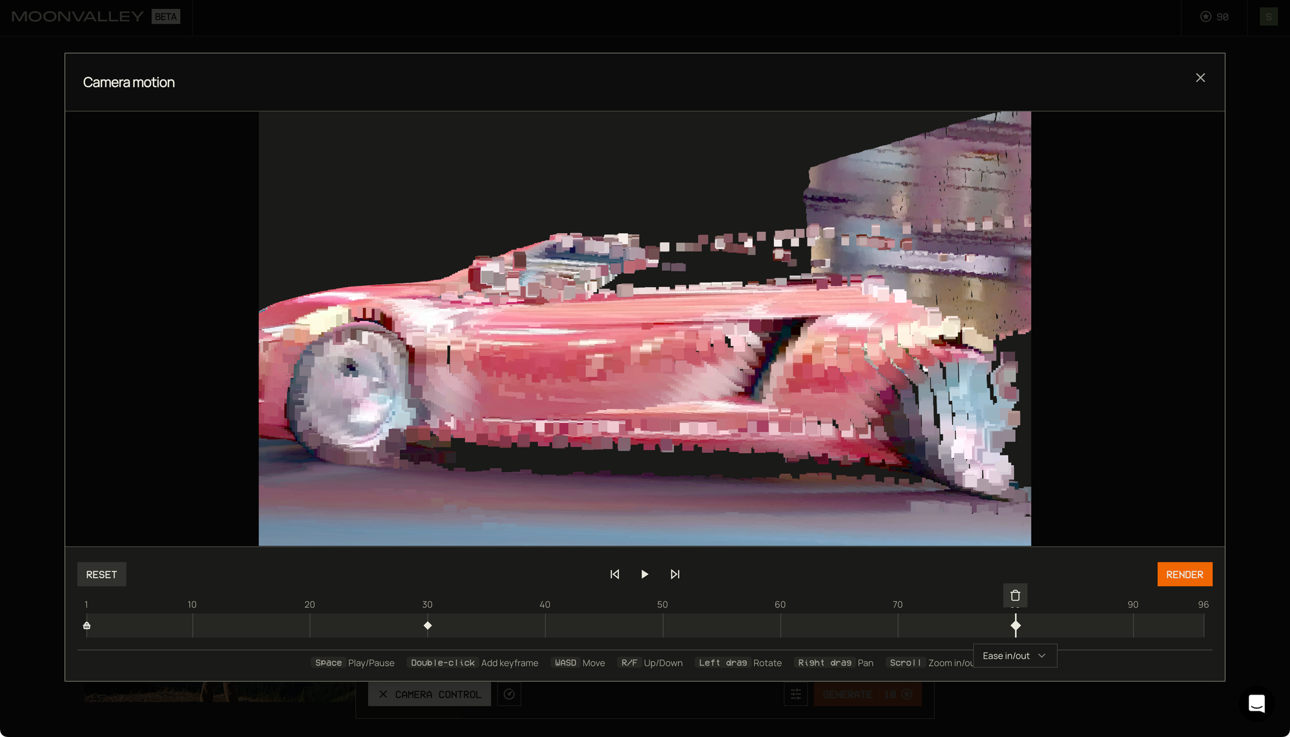Viewport: 1290px width, 737px height.
Task: Skip to the next keyframe
Action: coord(675,574)
